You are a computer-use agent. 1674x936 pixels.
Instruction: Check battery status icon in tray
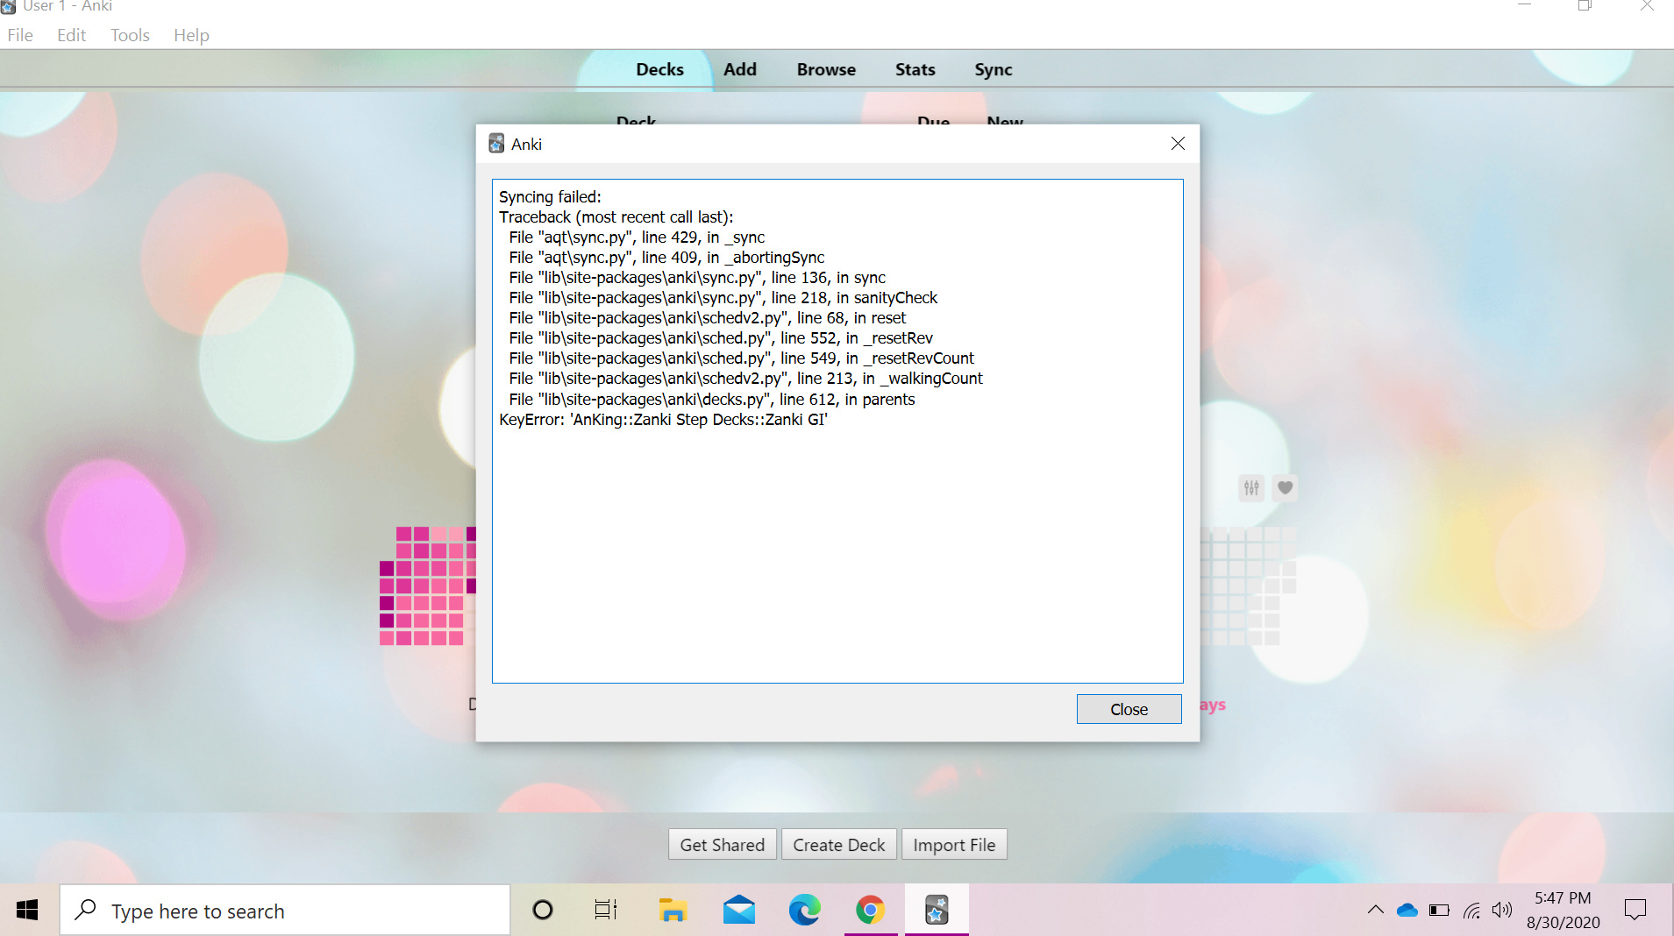1439,911
